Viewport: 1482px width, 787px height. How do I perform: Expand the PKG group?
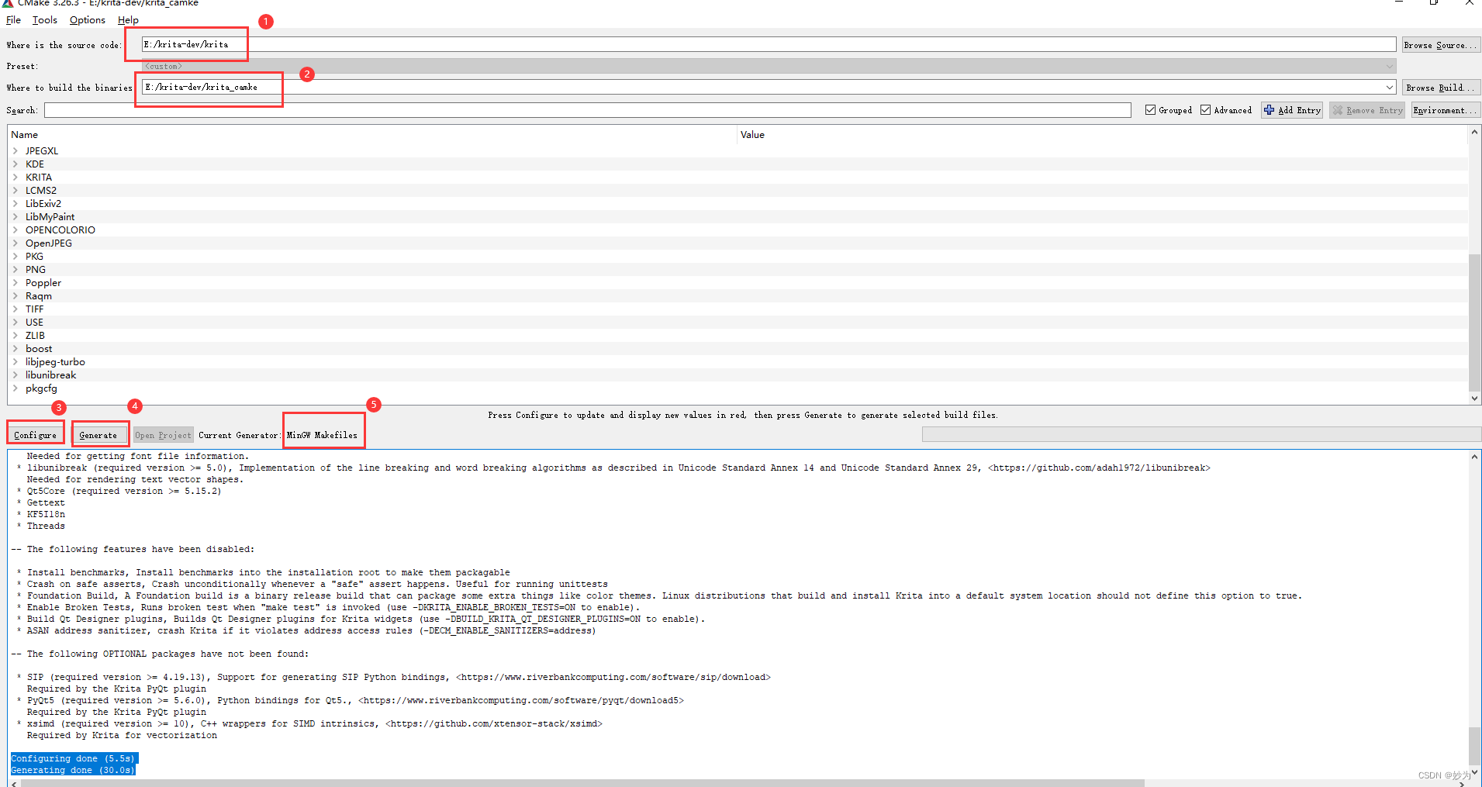pos(15,257)
